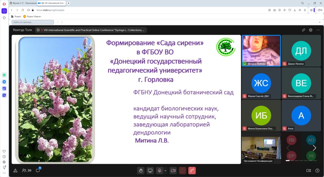Toggle the muted microphone button
Image resolution: width=324 pixels, height=177 pixels.
pyautogui.click(x=159, y=171)
